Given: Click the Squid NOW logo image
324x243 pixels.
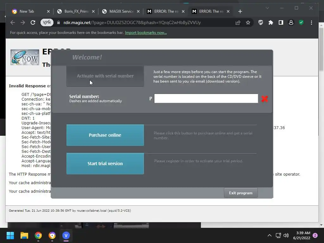Looking at the screenshot, I should click(x=25, y=57).
